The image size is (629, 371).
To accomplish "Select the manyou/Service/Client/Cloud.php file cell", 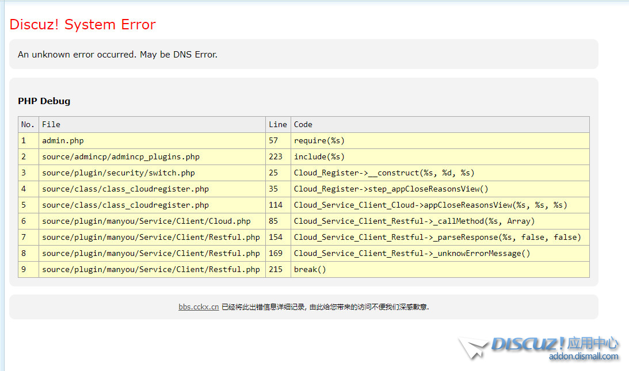I will (x=146, y=221).
